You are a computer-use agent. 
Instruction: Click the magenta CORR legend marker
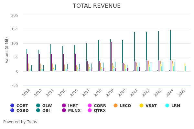pyautogui.click(x=90, y=105)
